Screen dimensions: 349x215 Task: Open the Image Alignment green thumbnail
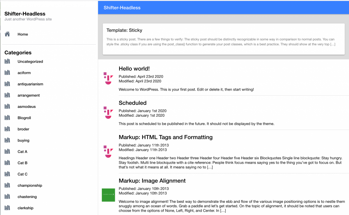(108, 195)
